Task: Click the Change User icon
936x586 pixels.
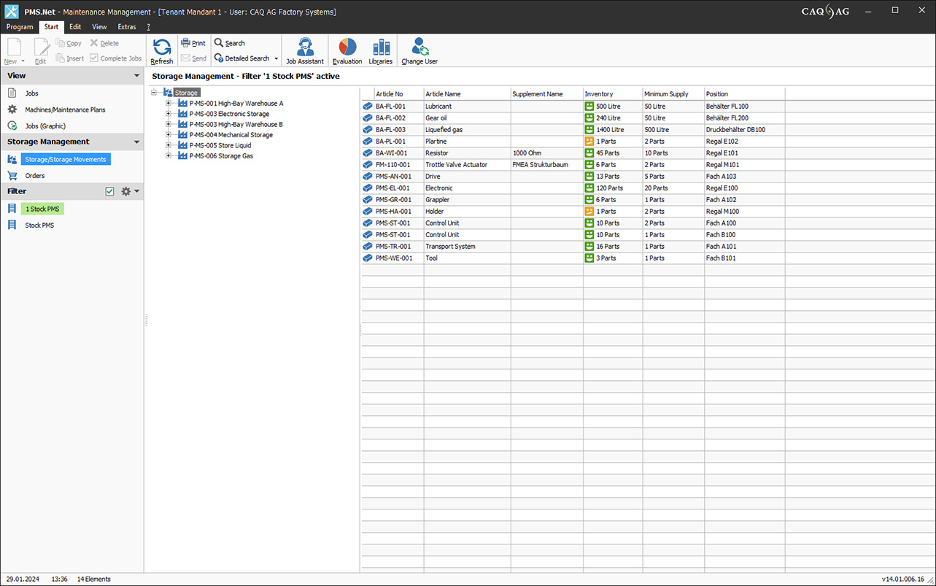Action: (419, 47)
